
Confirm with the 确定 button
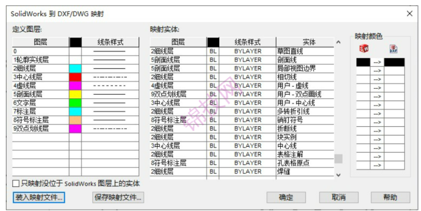286,198
